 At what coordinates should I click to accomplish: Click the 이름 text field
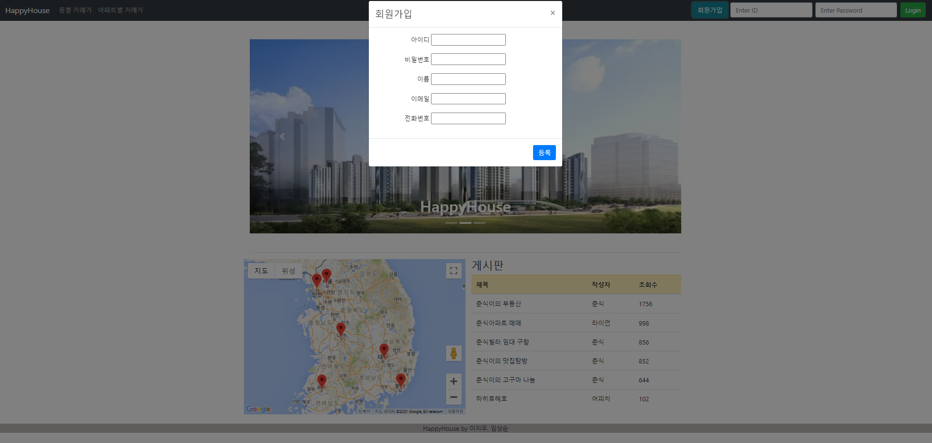pos(468,79)
